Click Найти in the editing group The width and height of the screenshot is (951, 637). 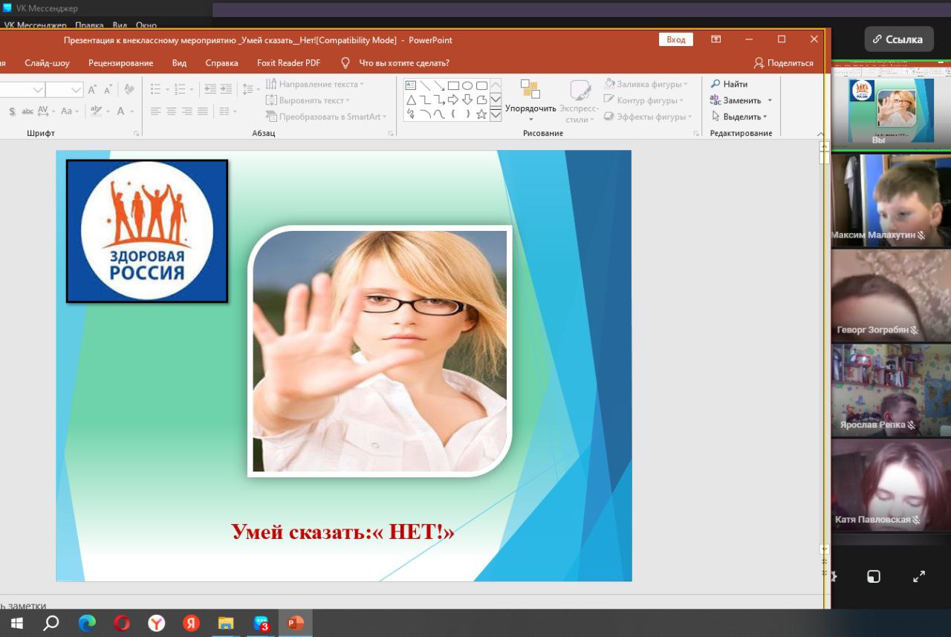point(729,84)
